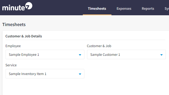Go to the Reports tab
Image resolution: width=169 pixels, height=95 pixels.
(148, 8)
